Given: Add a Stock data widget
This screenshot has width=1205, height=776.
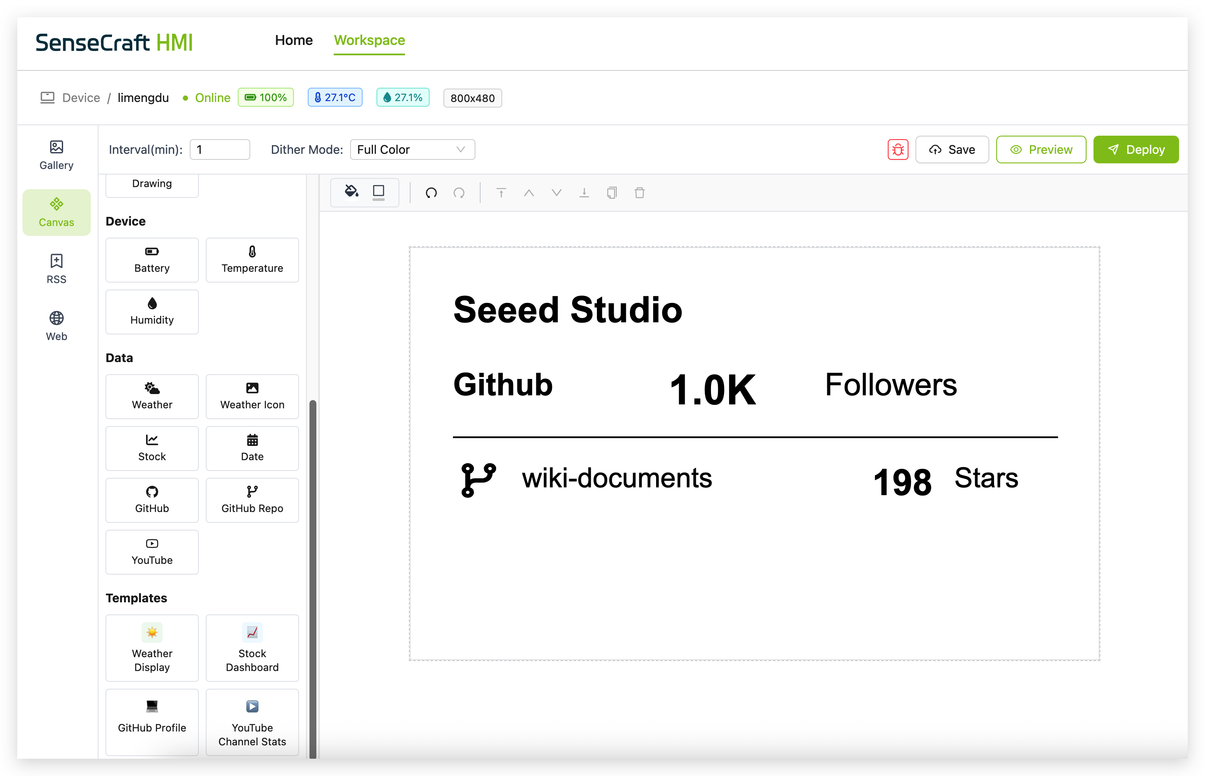Looking at the screenshot, I should click(152, 448).
